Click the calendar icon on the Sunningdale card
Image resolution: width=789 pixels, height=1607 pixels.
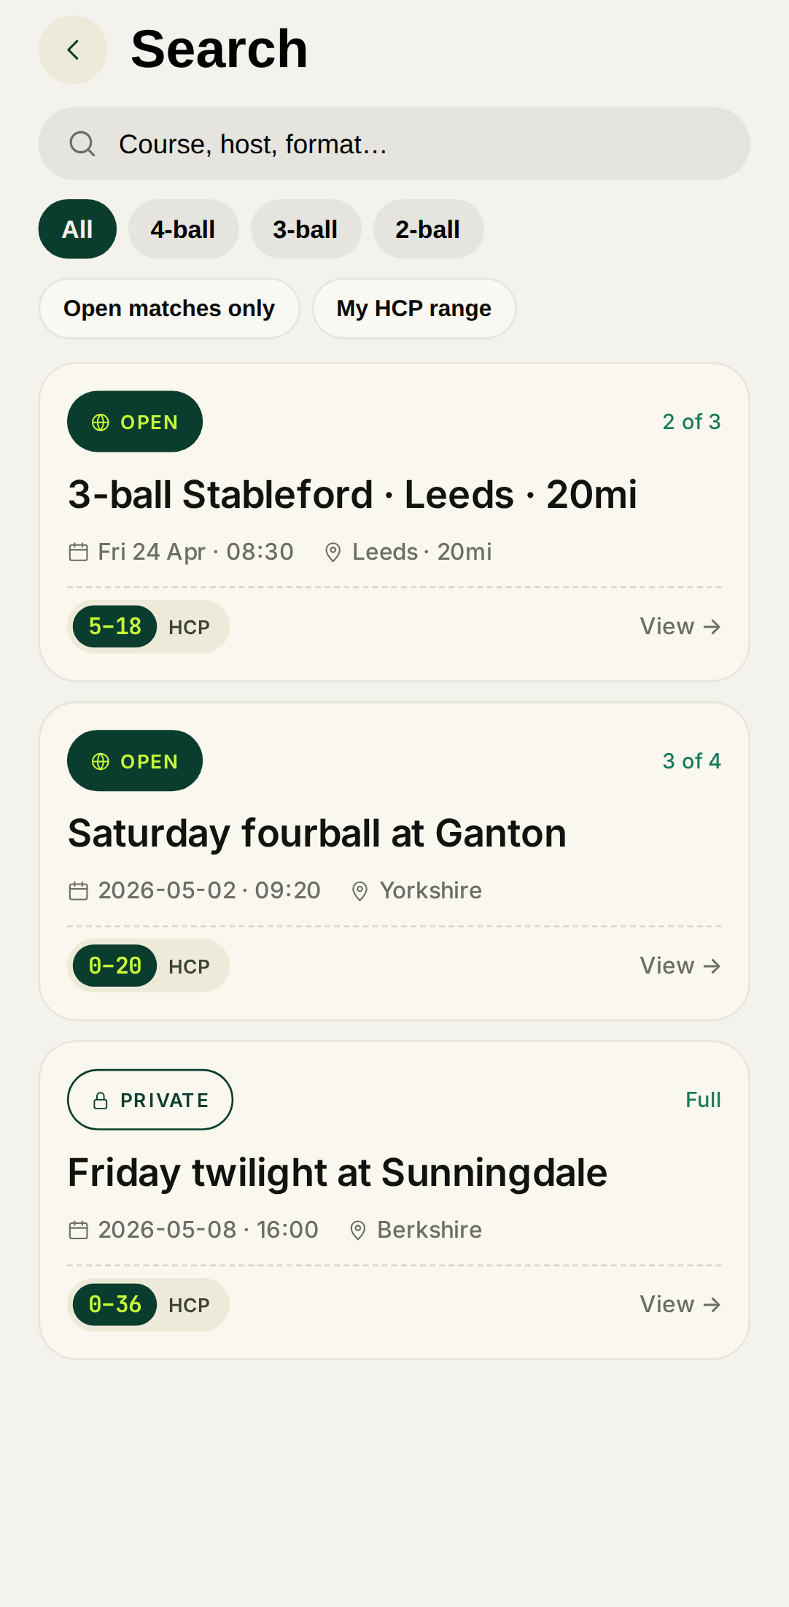click(x=78, y=1230)
